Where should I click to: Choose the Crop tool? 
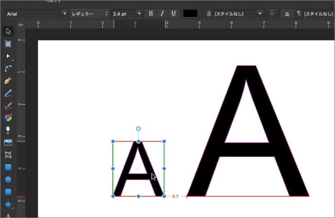pyautogui.click(x=8, y=155)
